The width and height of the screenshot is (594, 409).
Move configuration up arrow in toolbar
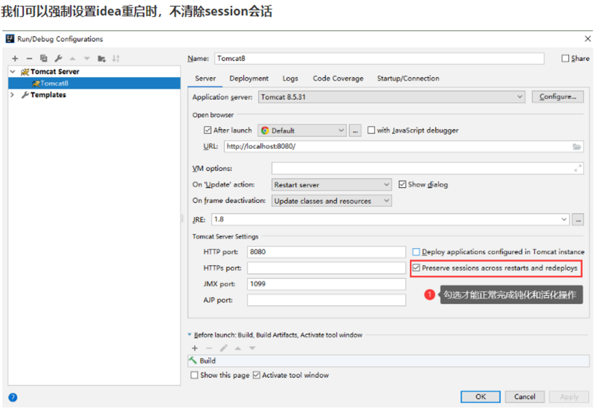(x=72, y=59)
